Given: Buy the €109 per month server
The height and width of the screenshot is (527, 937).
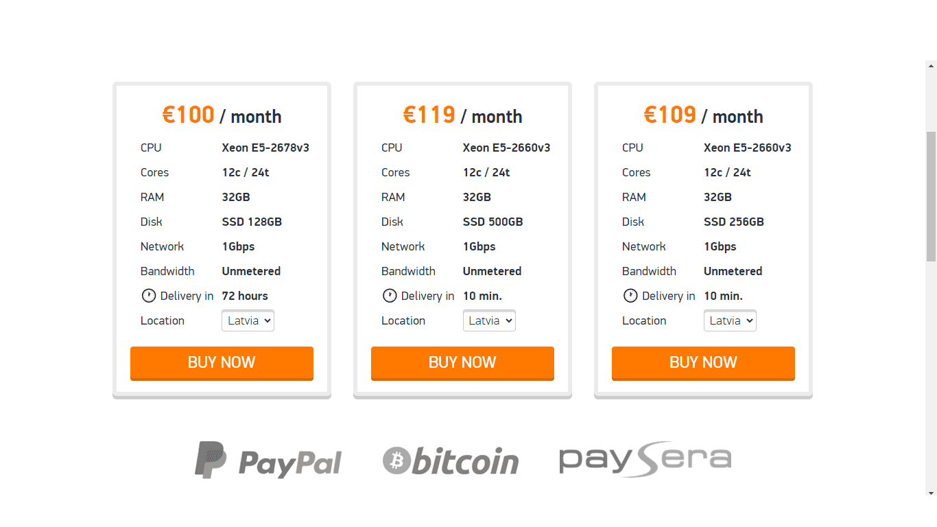Looking at the screenshot, I should 703,363.
